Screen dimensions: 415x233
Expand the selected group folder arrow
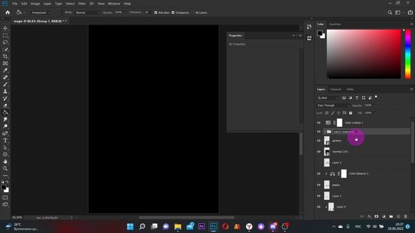click(325, 131)
